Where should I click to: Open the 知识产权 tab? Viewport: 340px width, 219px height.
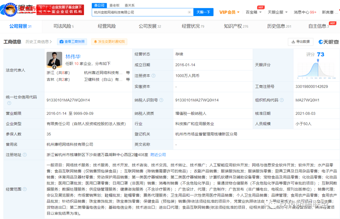(231, 26)
